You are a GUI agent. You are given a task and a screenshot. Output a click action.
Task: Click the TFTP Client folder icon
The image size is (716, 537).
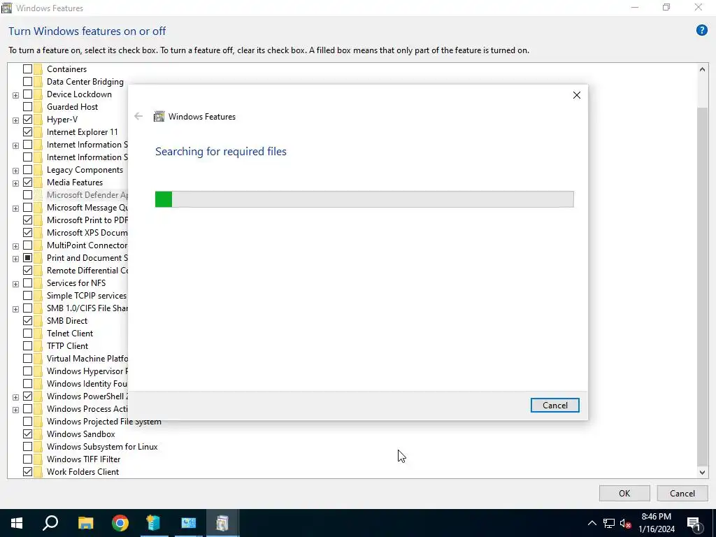click(38, 345)
